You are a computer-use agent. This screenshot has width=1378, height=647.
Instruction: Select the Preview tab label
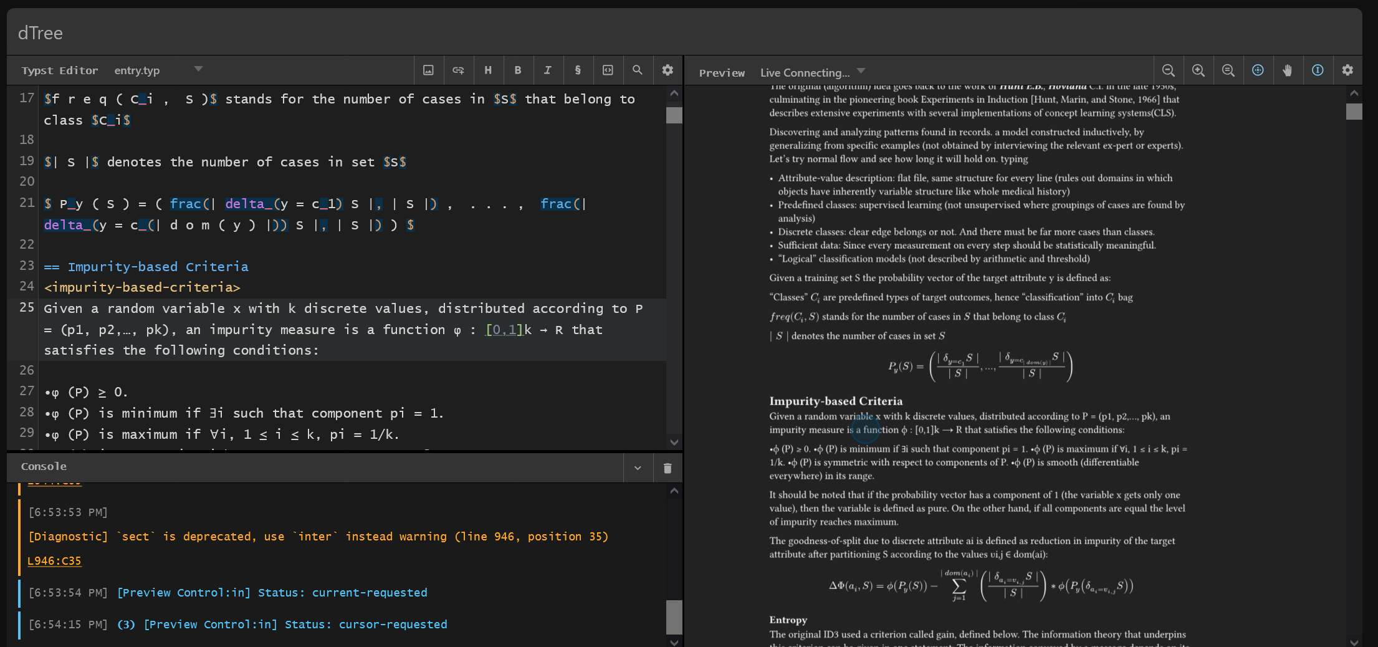pyautogui.click(x=722, y=72)
